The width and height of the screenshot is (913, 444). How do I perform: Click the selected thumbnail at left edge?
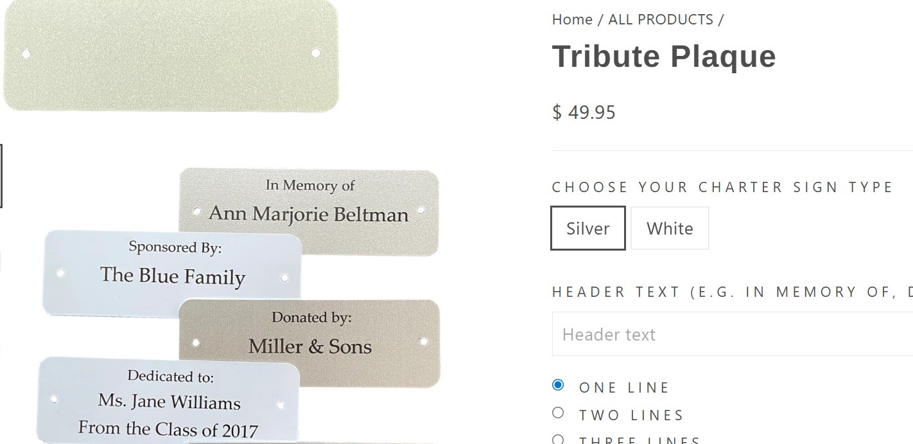point(1,175)
